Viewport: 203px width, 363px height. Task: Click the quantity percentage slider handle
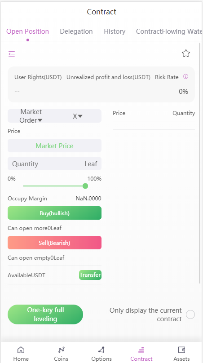[85, 186]
